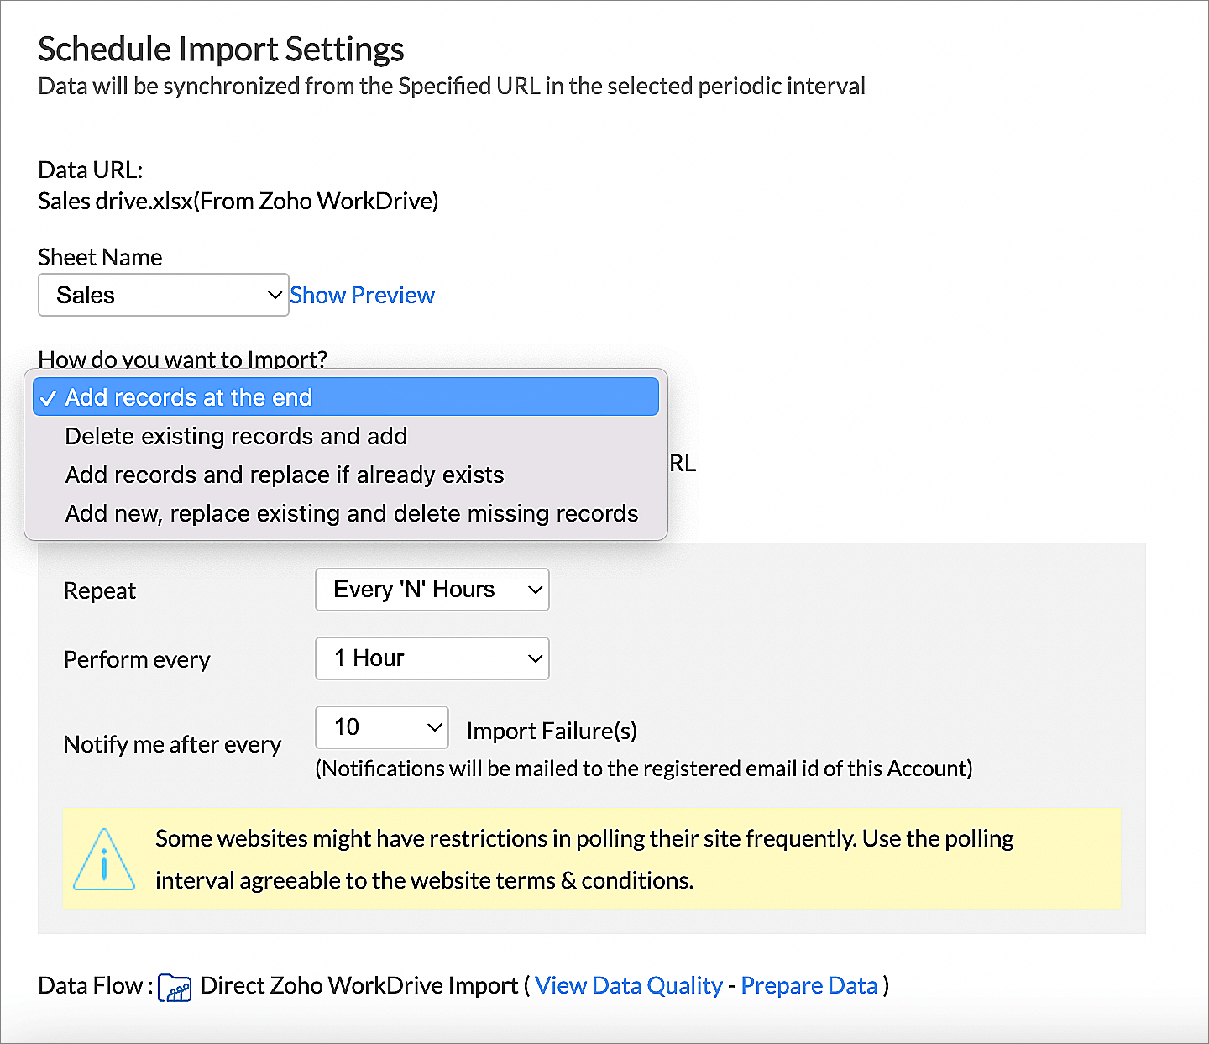Select Add records at the end

[x=189, y=397]
